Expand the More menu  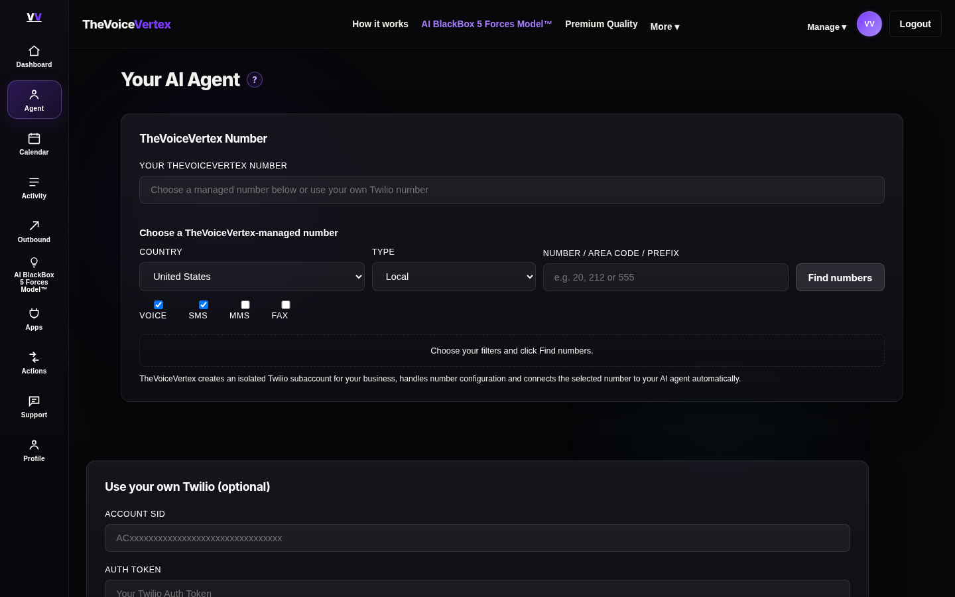click(665, 27)
